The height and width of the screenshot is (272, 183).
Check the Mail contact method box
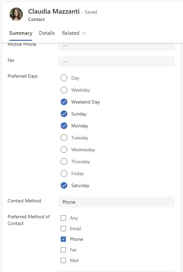pyautogui.click(x=63, y=260)
